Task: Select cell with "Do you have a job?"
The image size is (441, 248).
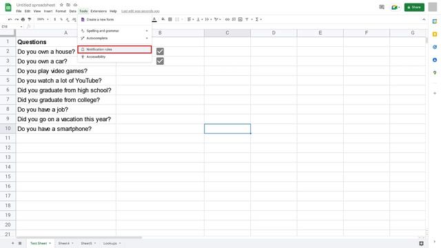Action: click(x=66, y=110)
